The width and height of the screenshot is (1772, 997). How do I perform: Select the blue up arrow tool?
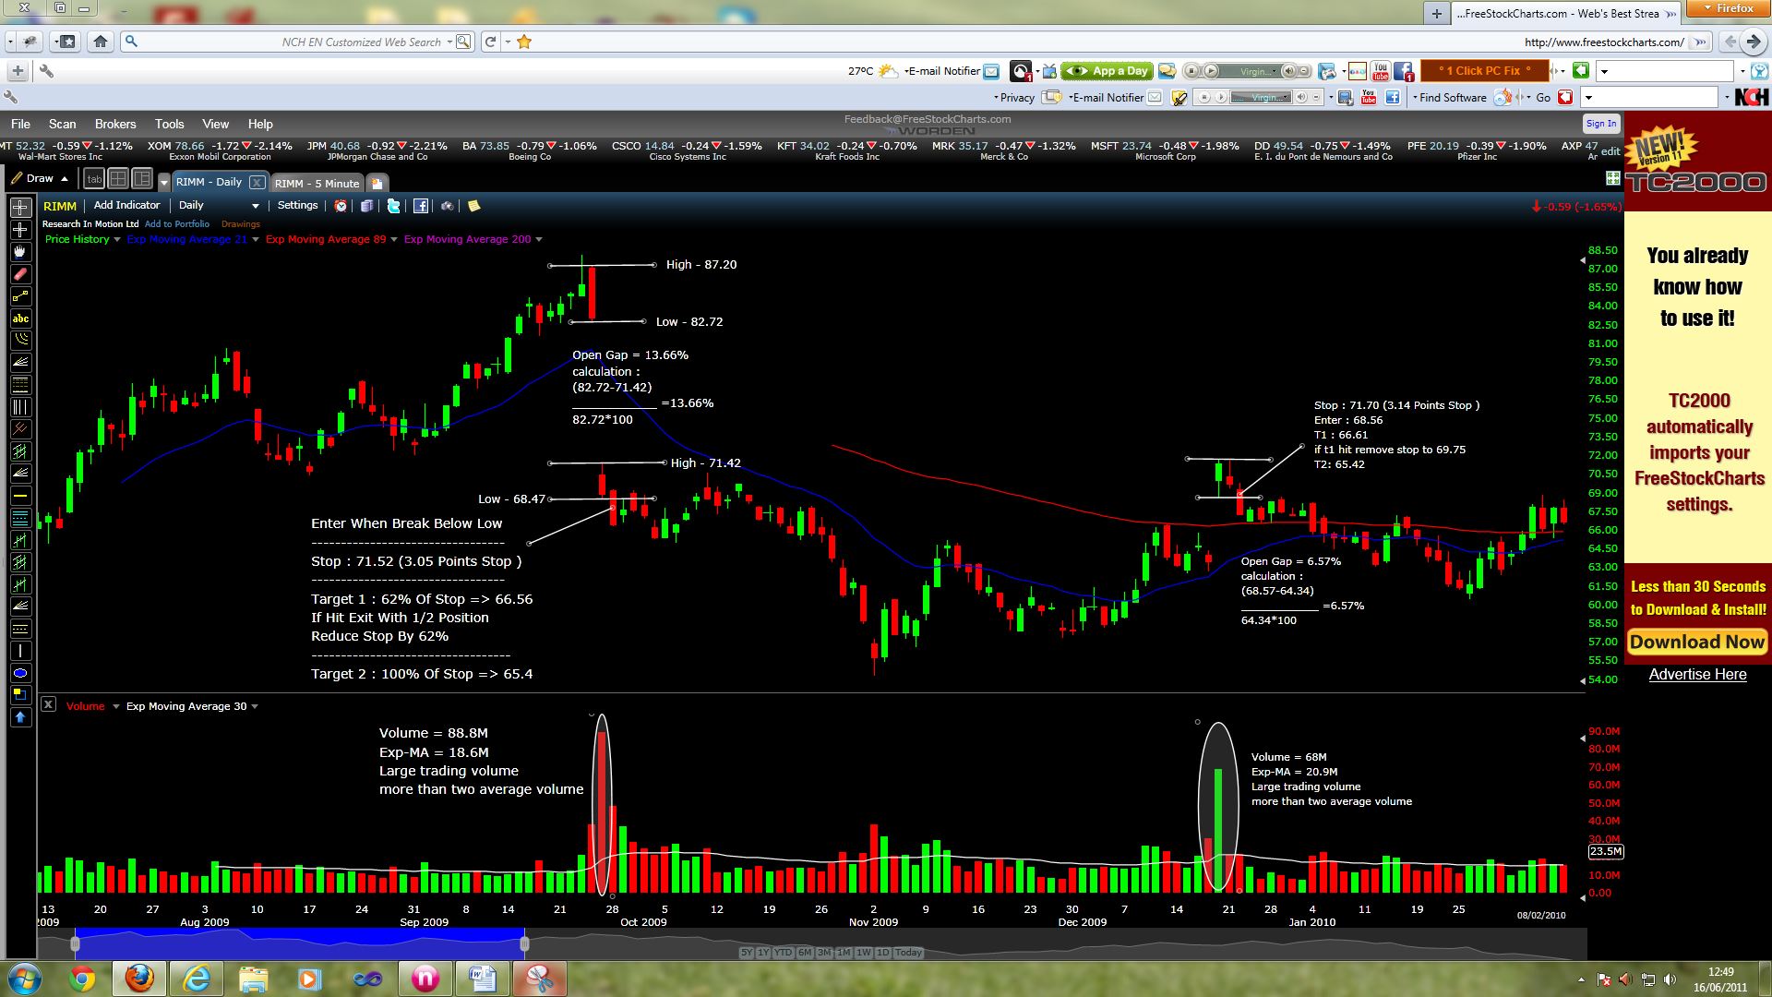[20, 717]
